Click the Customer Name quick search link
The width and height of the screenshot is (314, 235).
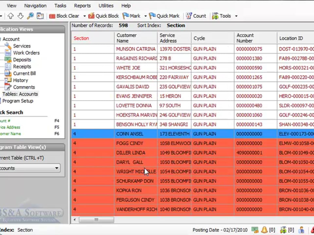[x=10, y=134]
